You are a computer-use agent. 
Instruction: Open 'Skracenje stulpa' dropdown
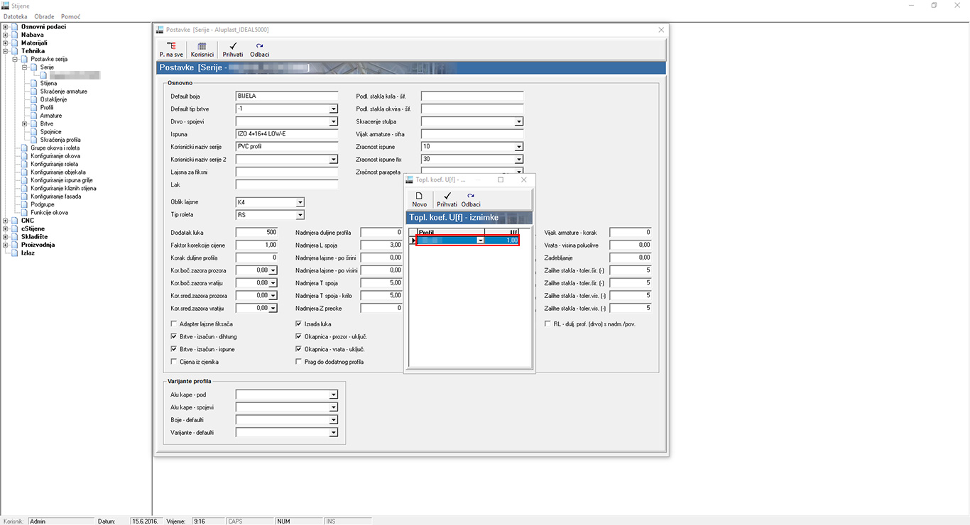pos(518,122)
